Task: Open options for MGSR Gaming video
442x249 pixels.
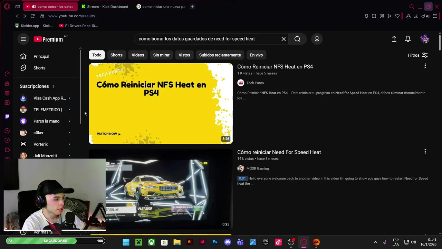Action: (425, 151)
